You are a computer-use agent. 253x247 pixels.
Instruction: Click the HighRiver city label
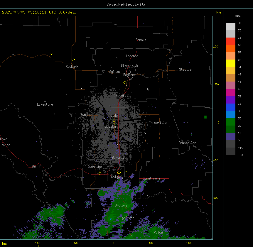[x=126, y=218]
